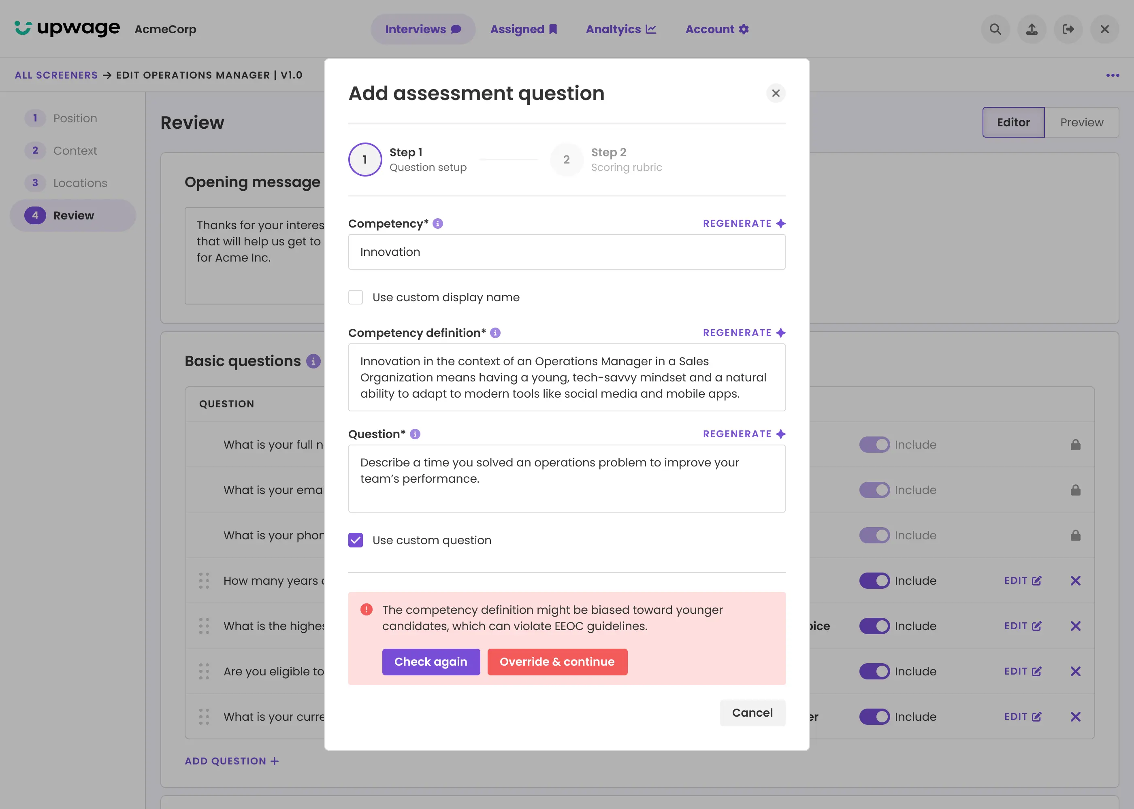Open the Account settings menu
Screen dimensions: 1134x809
[716, 30]
